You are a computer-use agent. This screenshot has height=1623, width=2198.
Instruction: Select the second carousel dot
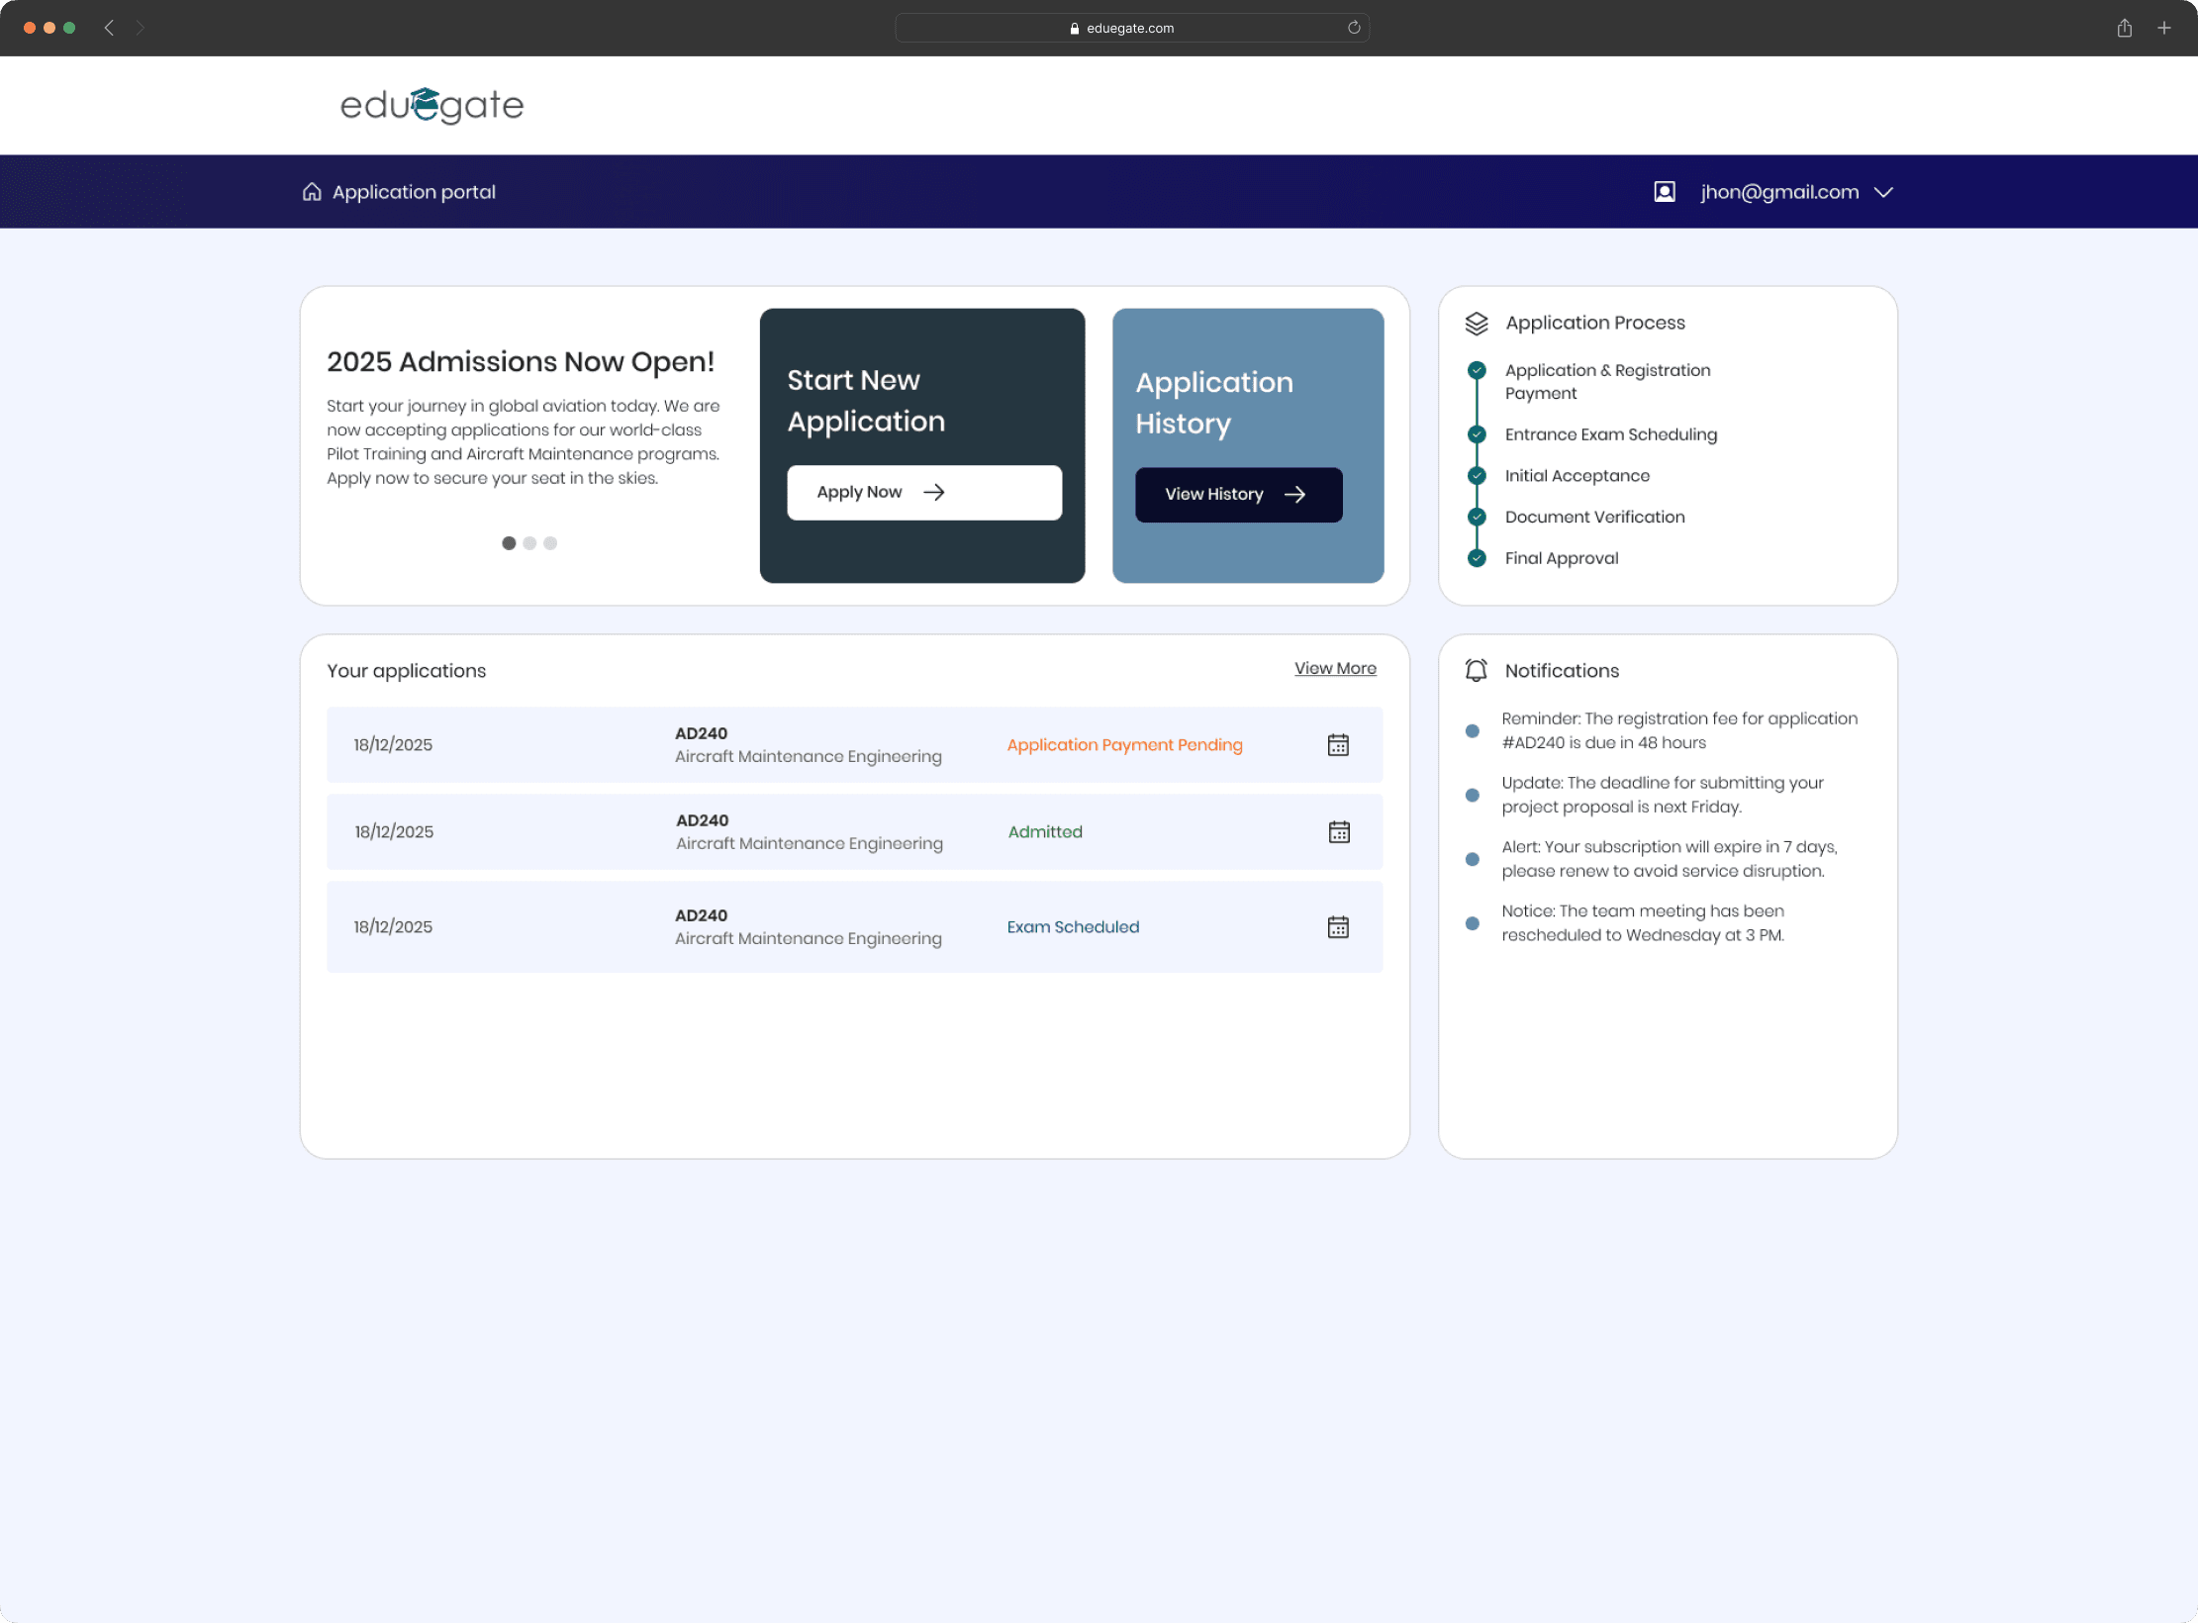click(x=529, y=542)
